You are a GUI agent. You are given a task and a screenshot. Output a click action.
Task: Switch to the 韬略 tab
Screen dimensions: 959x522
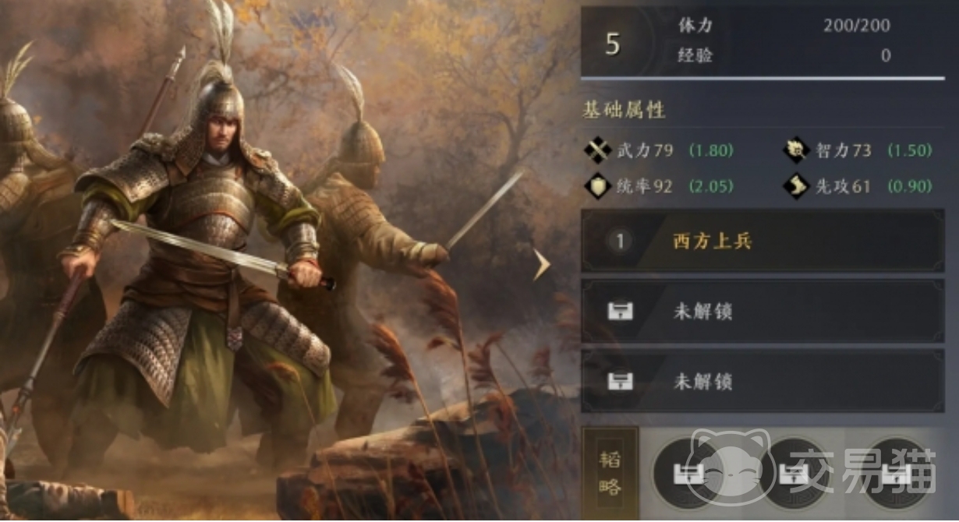[x=610, y=474]
